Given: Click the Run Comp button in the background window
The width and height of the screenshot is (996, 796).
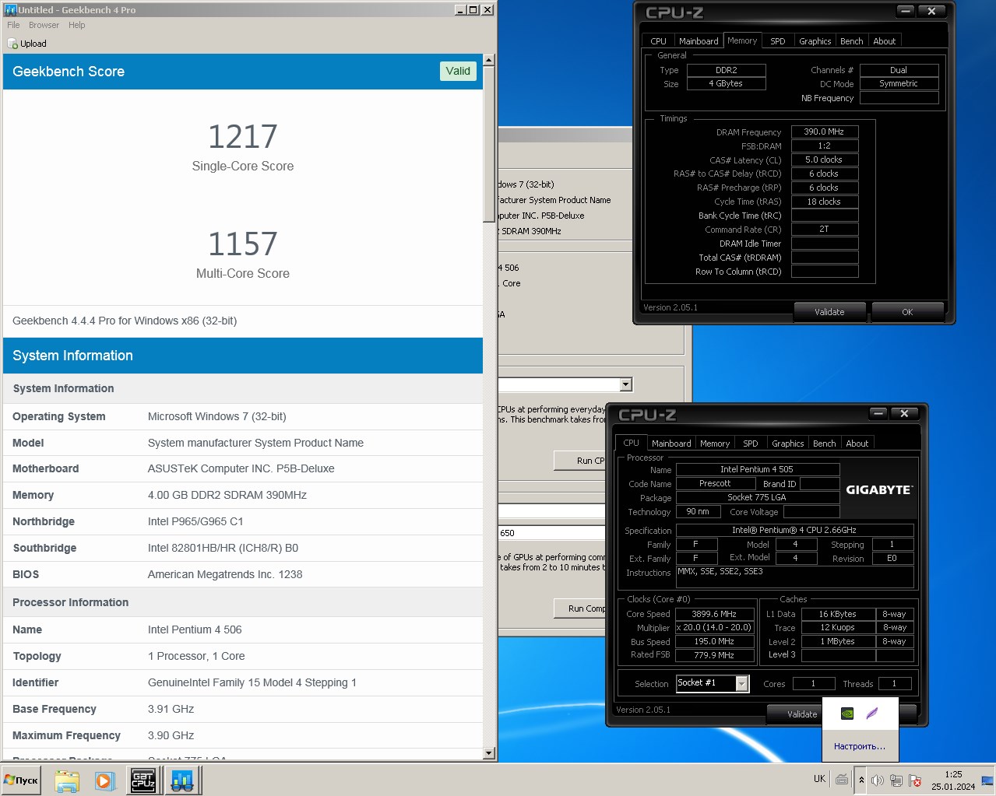Looking at the screenshot, I should tap(580, 608).
